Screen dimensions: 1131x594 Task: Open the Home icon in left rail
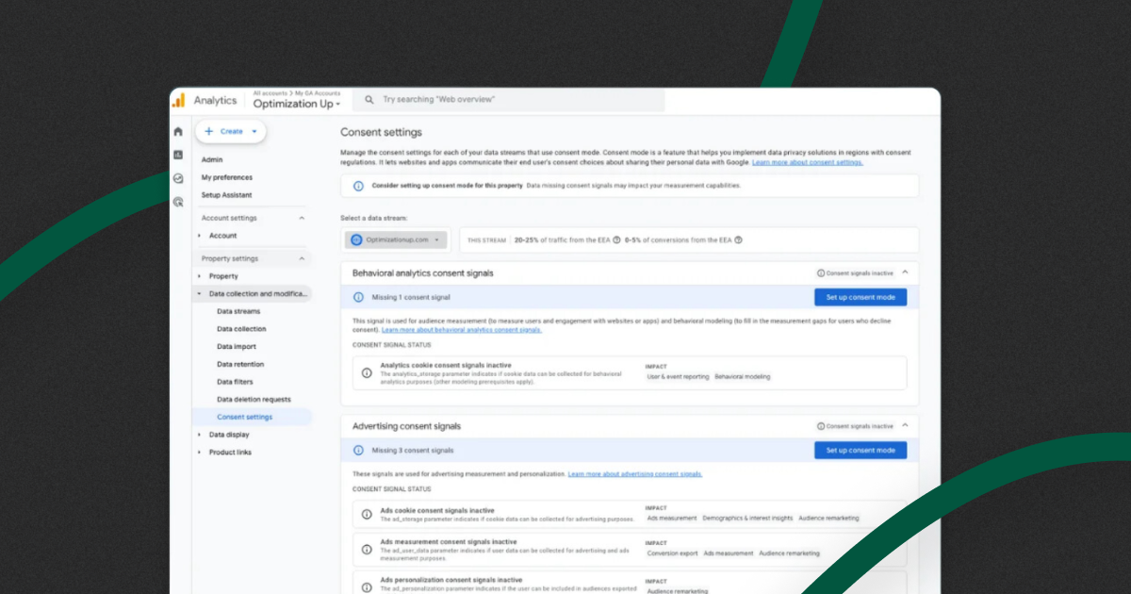[x=178, y=132]
